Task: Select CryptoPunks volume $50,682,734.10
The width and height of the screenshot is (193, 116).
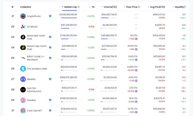Action: [x=109, y=14]
